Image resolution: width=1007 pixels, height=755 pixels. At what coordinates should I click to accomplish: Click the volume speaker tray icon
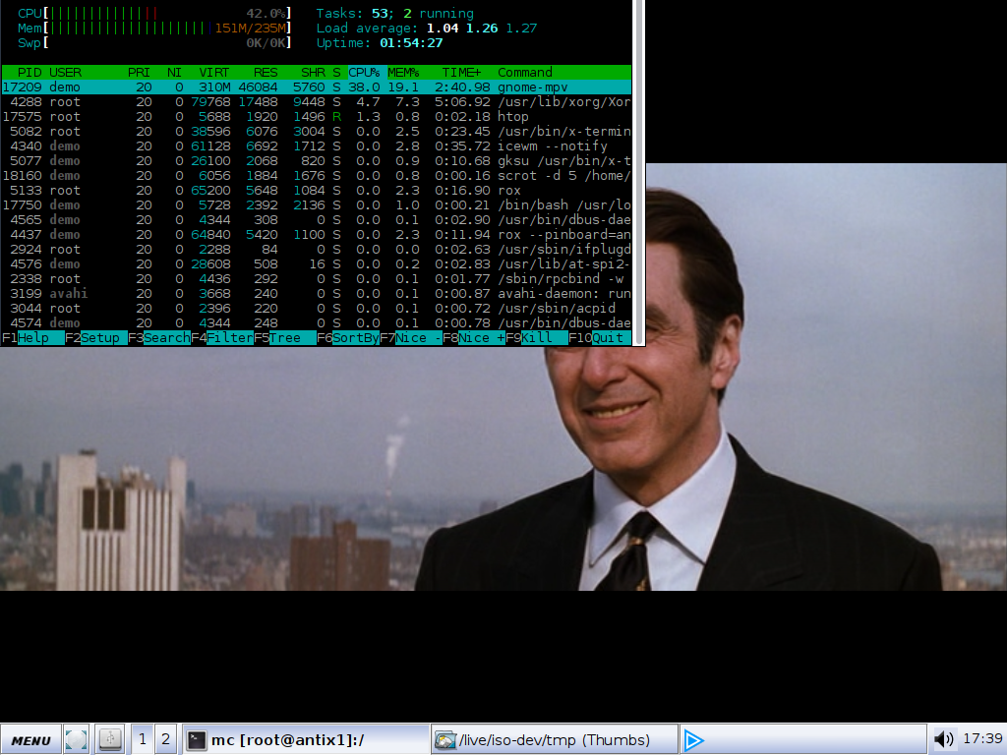[943, 739]
